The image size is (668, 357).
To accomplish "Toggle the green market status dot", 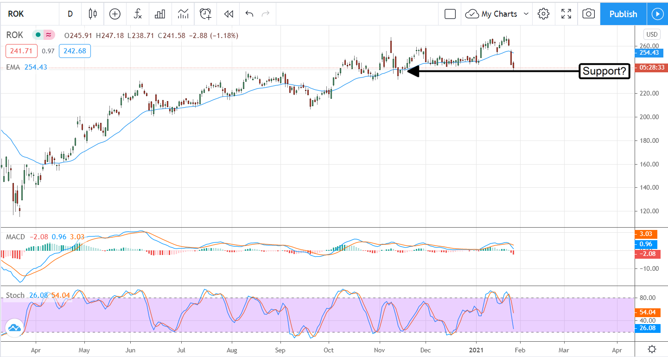I will coord(38,35).
